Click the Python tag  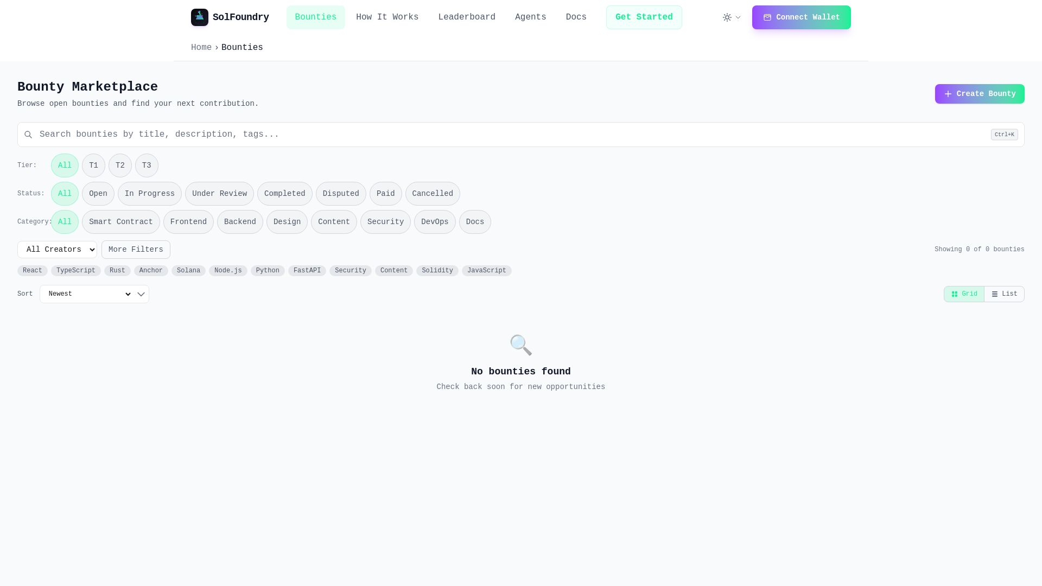[268, 271]
